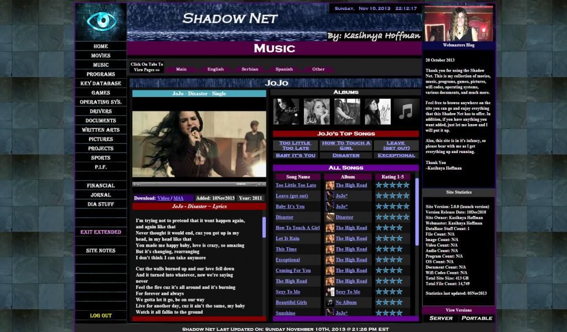The width and height of the screenshot is (567, 332).
Task: Click the star rating in the Beautiful Girls row
Action: pyautogui.click(x=389, y=302)
